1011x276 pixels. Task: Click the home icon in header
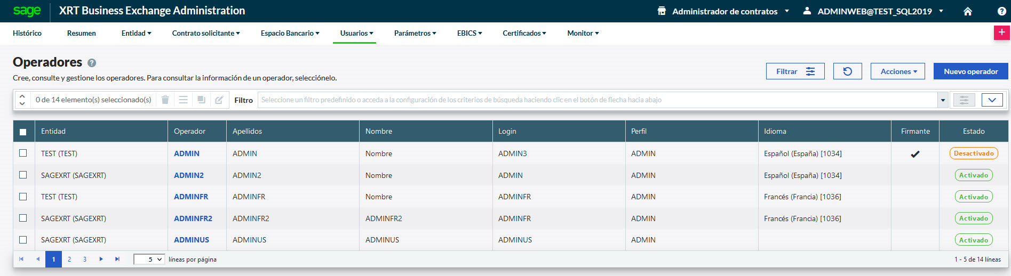[967, 11]
